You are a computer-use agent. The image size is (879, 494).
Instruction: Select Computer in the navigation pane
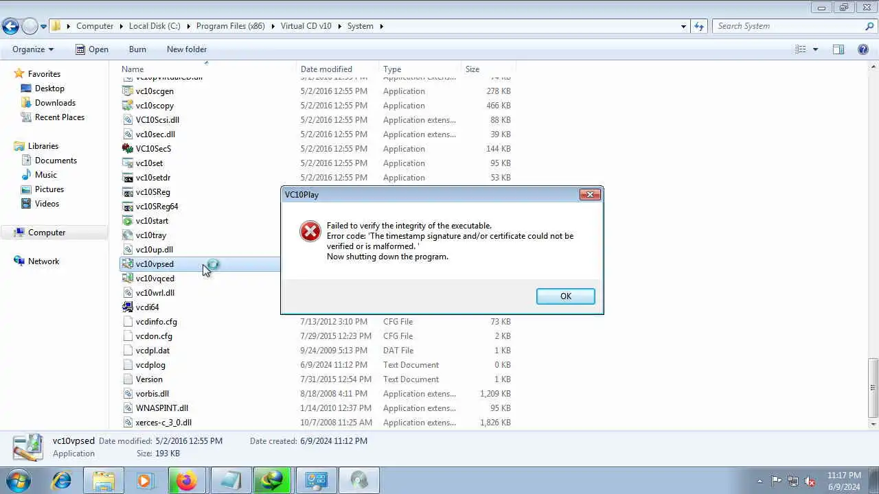coord(47,232)
